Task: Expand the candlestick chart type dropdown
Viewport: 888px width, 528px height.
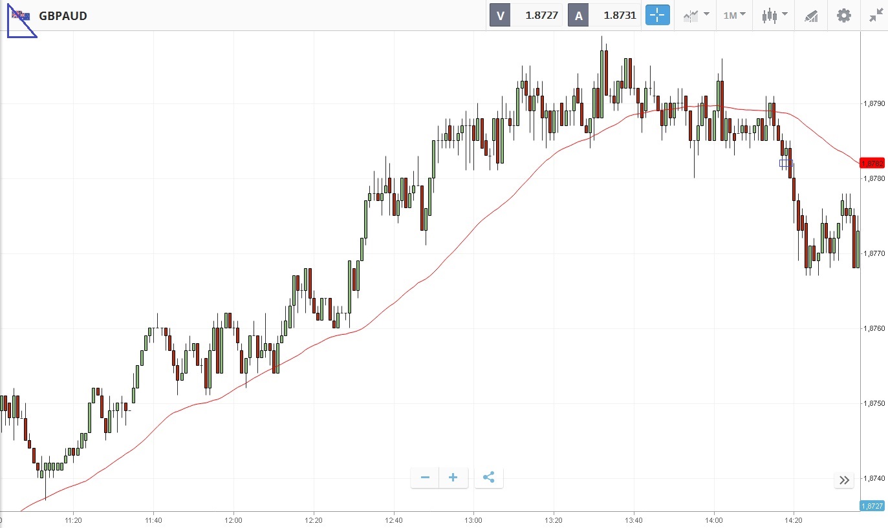Action: click(x=775, y=16)
